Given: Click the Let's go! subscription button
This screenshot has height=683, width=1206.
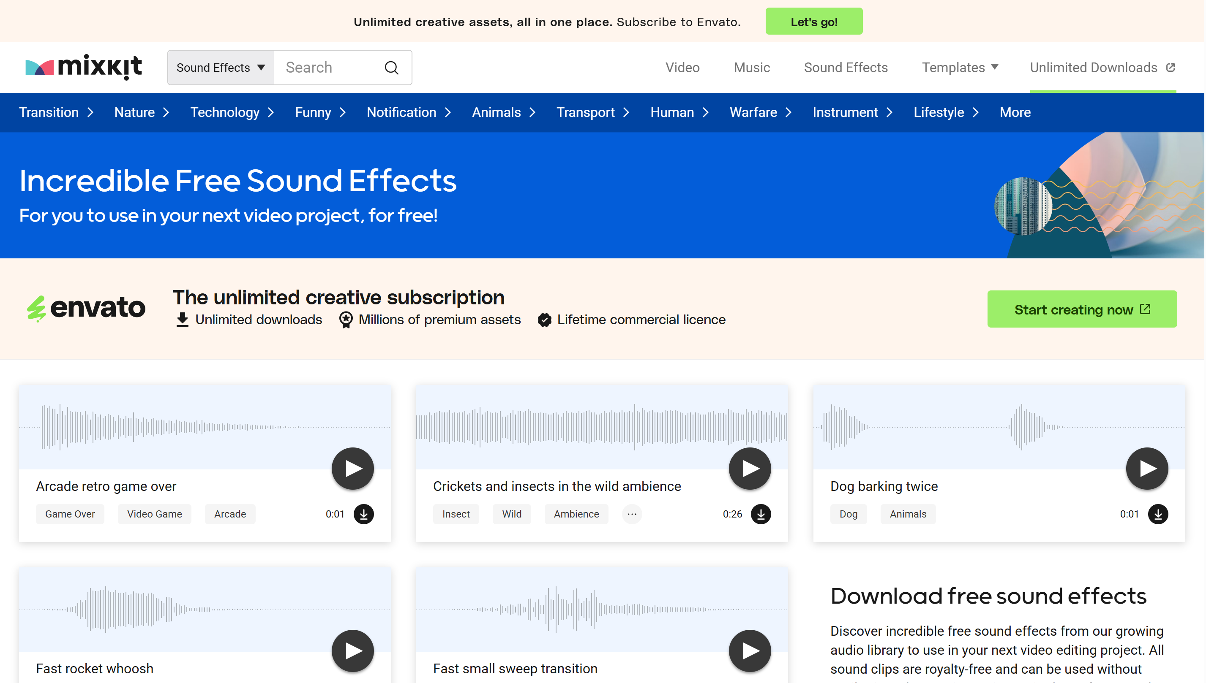Looking at the screenshot, I should tap(813, 21).
